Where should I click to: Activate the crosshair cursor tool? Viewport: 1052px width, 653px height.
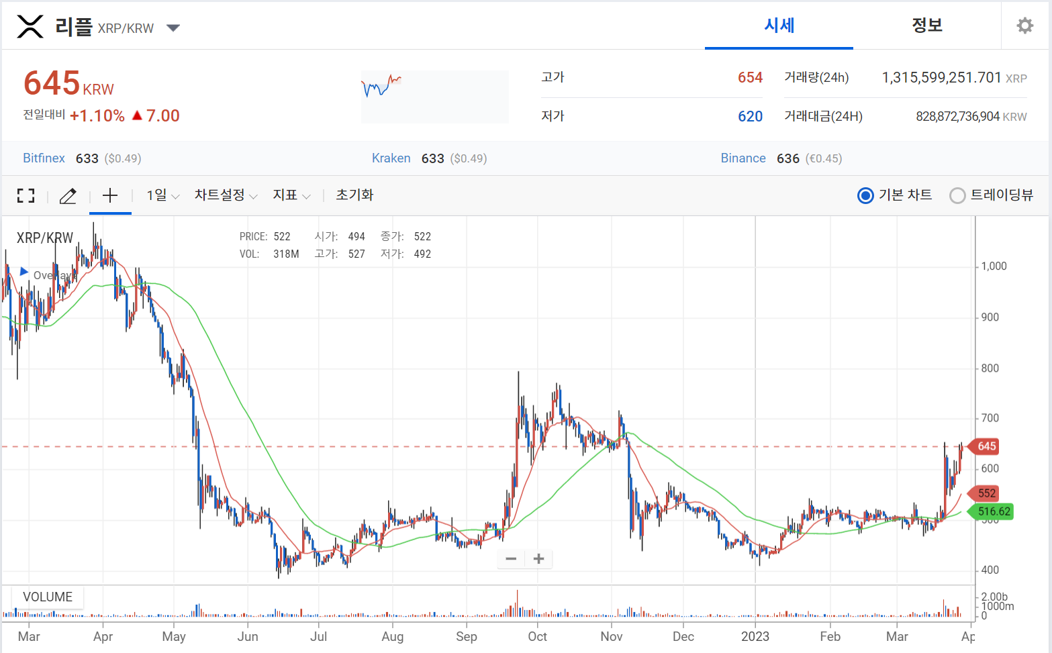pos(110,195)
